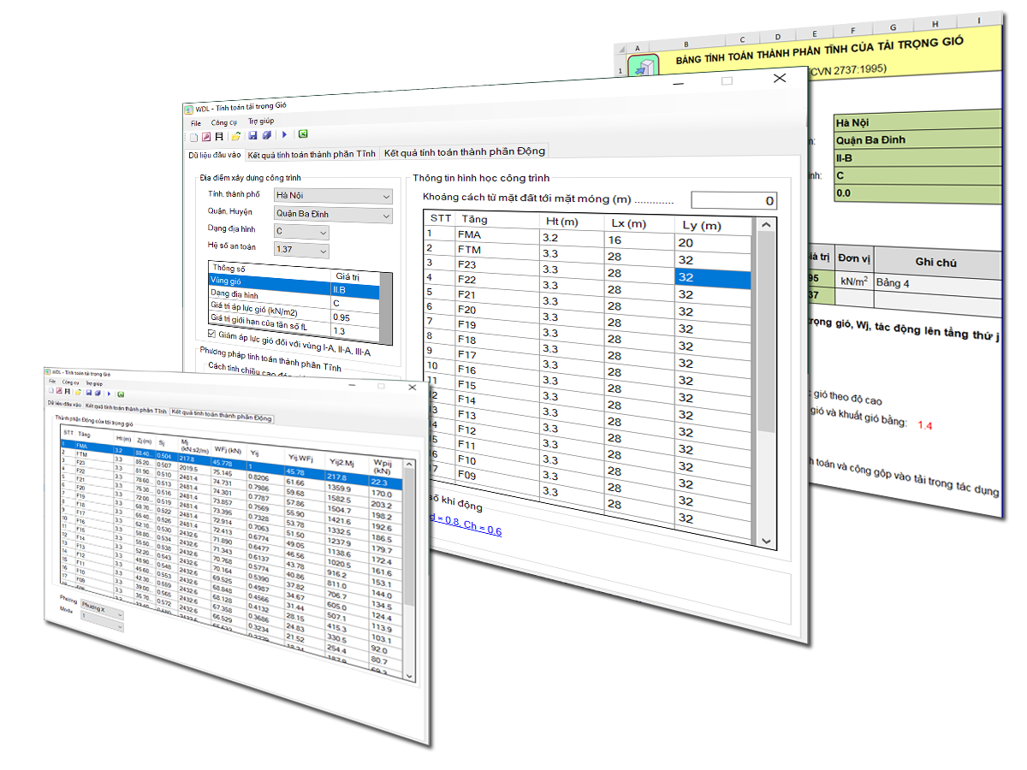Toggle Giảm áp lực gió checkbox
1027x770 pixels.
coord(212,335)
